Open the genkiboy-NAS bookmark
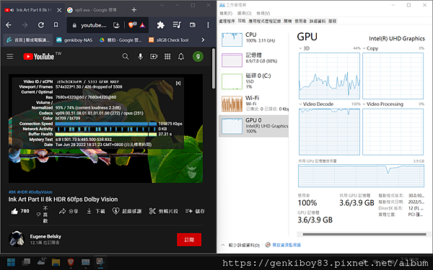 point(74,40)
